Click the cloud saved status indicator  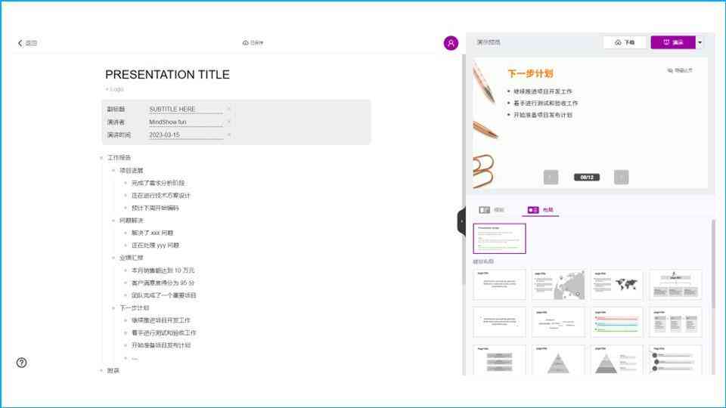[x=253, y=42]
